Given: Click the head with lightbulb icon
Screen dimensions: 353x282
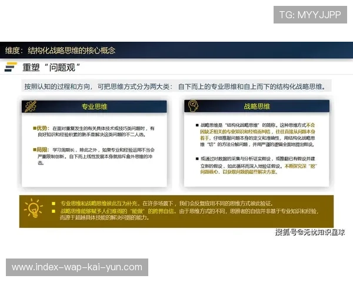Looking at the screenshot, I should pos(193,106).
